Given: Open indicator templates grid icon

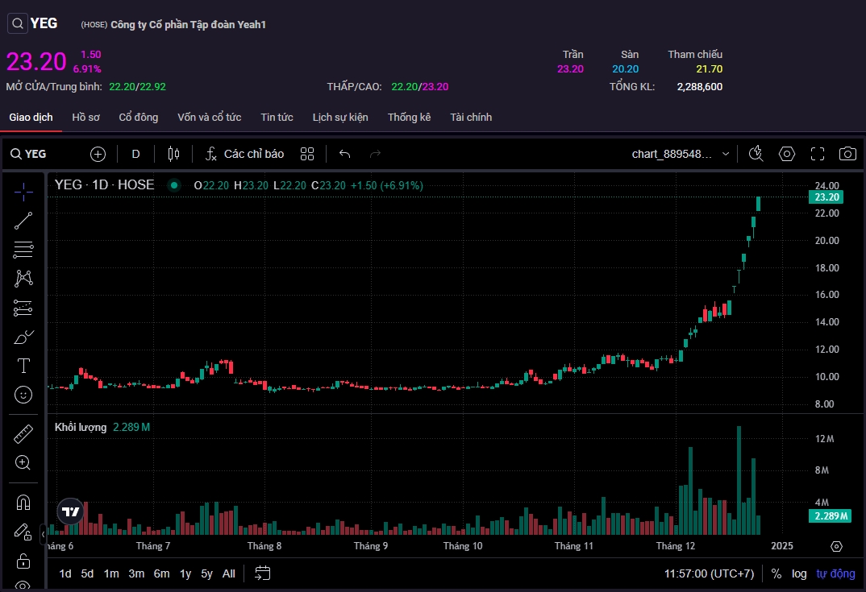Looking at the screenshot, I should pos(307,154).
